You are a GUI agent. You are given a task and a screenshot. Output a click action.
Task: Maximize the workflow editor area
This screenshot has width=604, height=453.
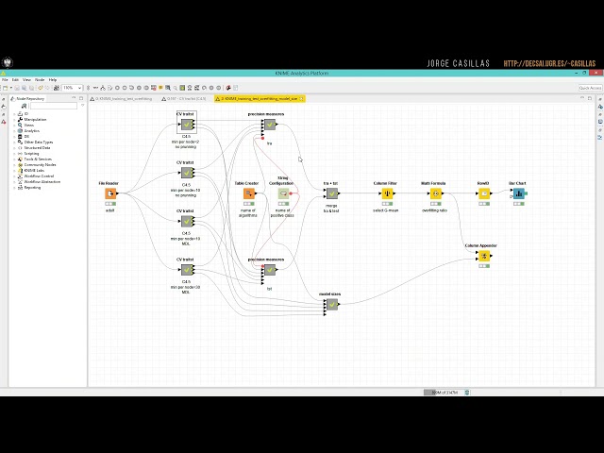[x=590, y=98]
